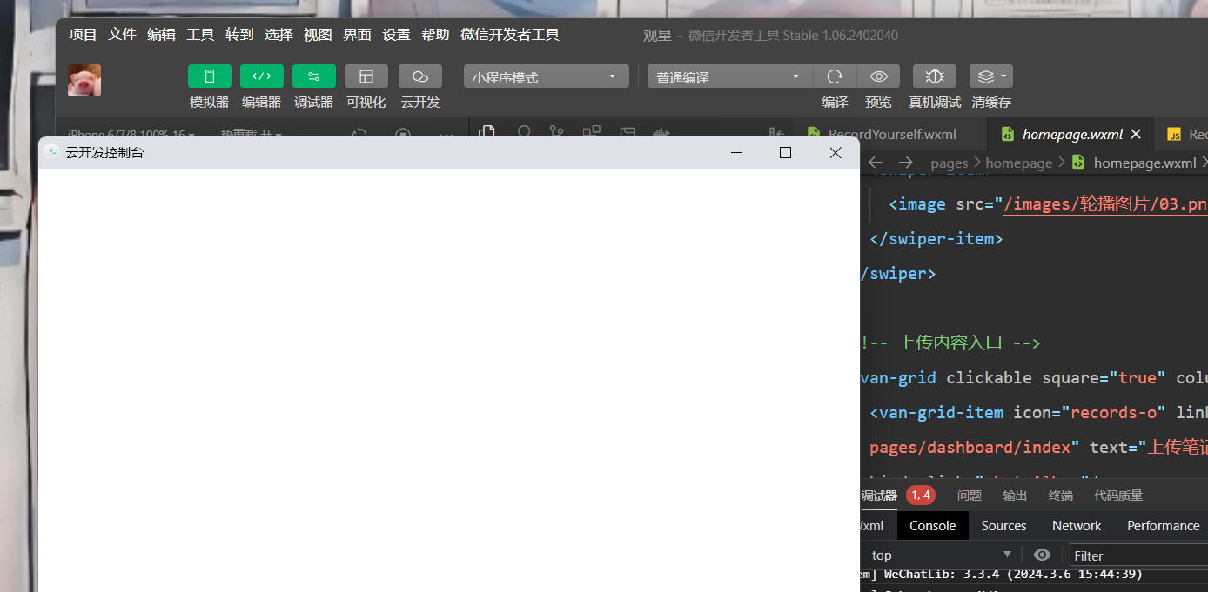
Task: Open 转到 menu
Action: (x=239, y=35)
